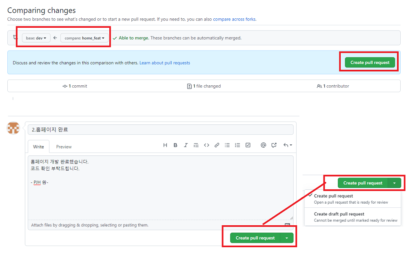This screenshot has width=408, height=253.
Task: Insert a numbered list
Action: click(x=237, y=145)
